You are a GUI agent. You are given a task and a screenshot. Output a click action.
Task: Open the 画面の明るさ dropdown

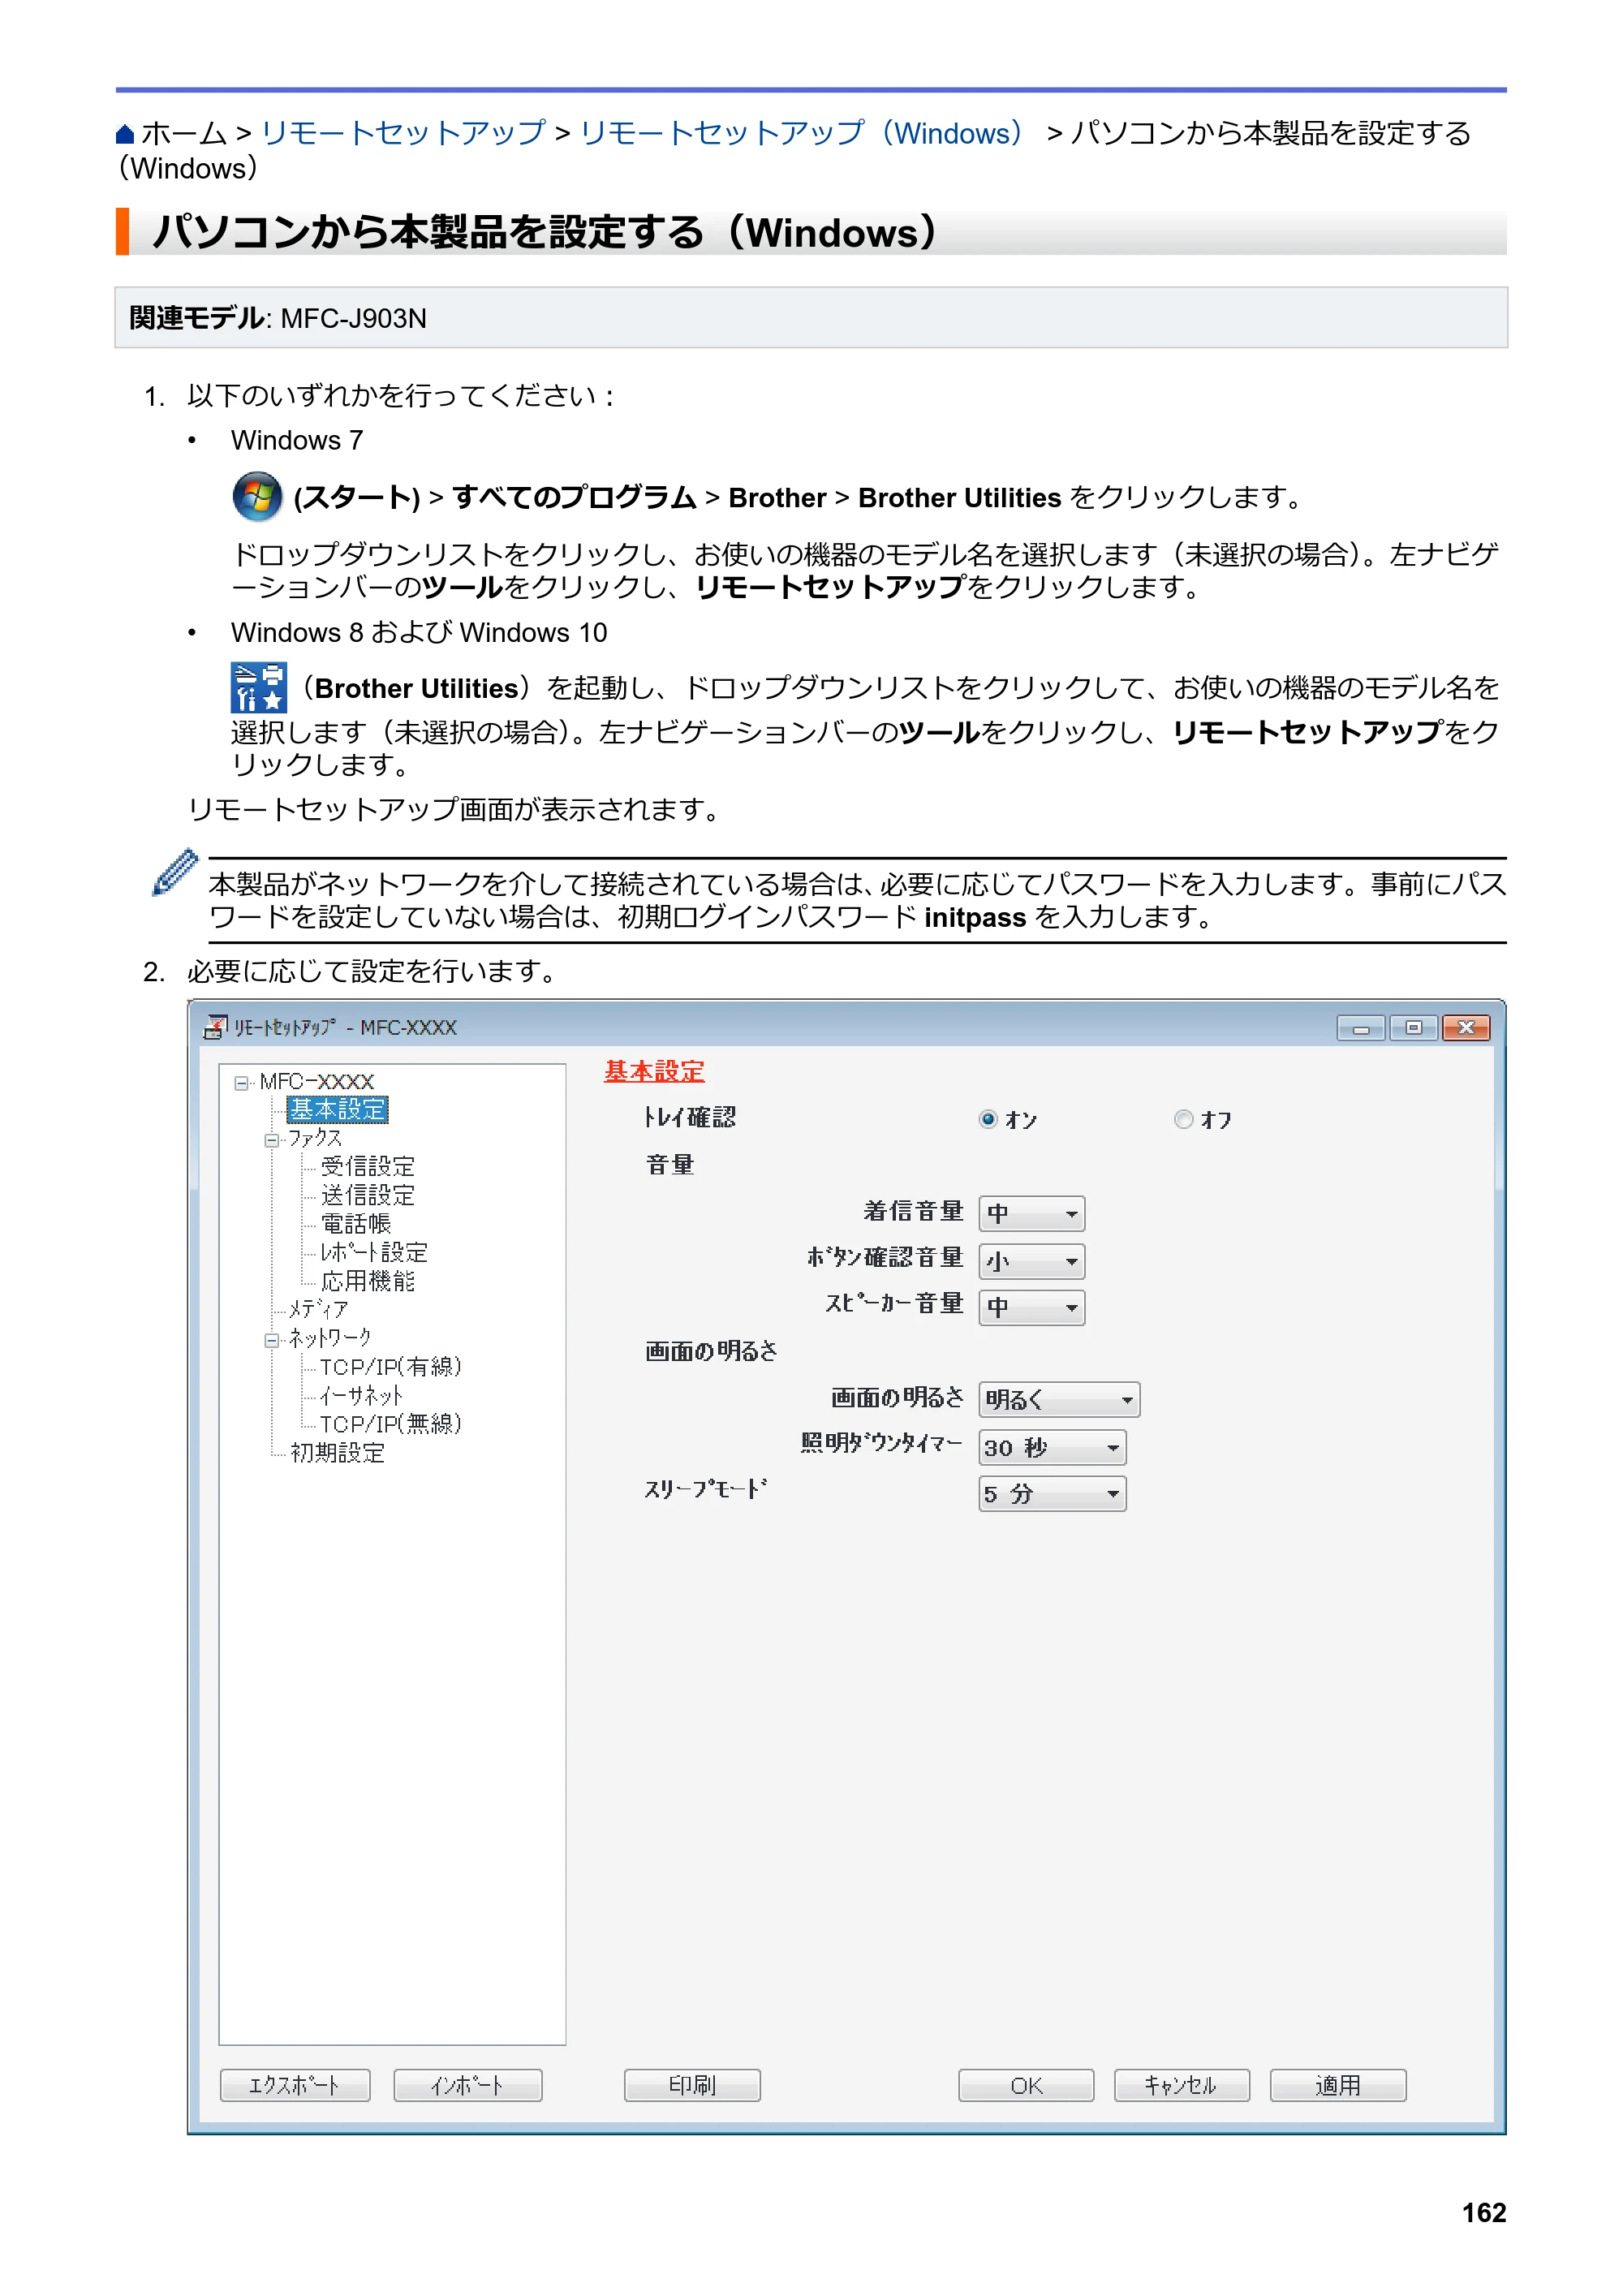pos(1059,1400)
